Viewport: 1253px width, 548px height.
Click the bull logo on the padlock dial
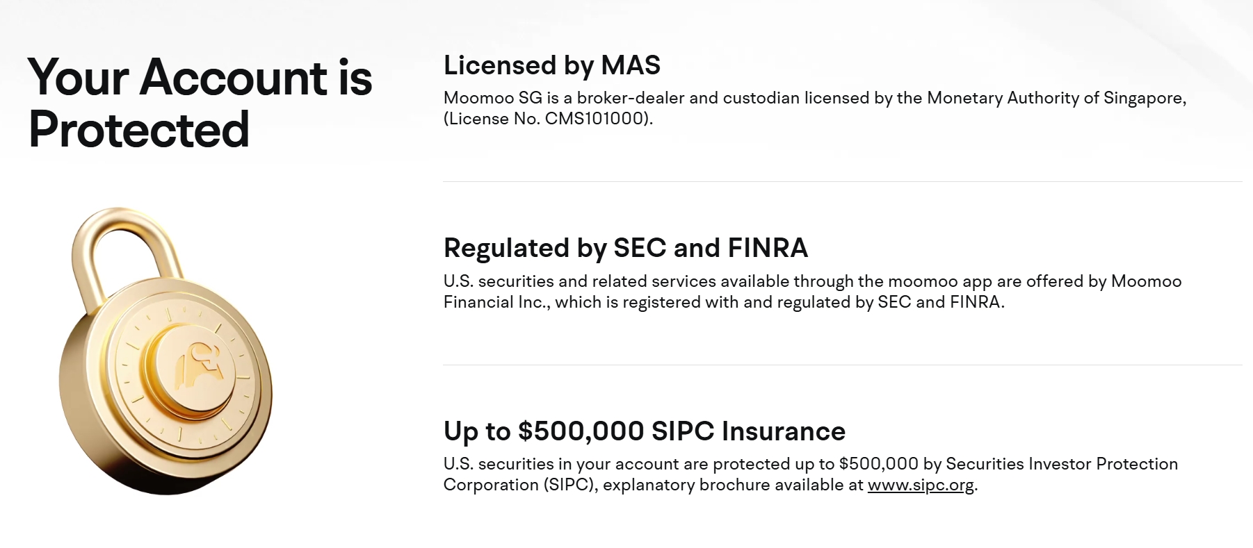pyautogui.click(x=200, y=363)
